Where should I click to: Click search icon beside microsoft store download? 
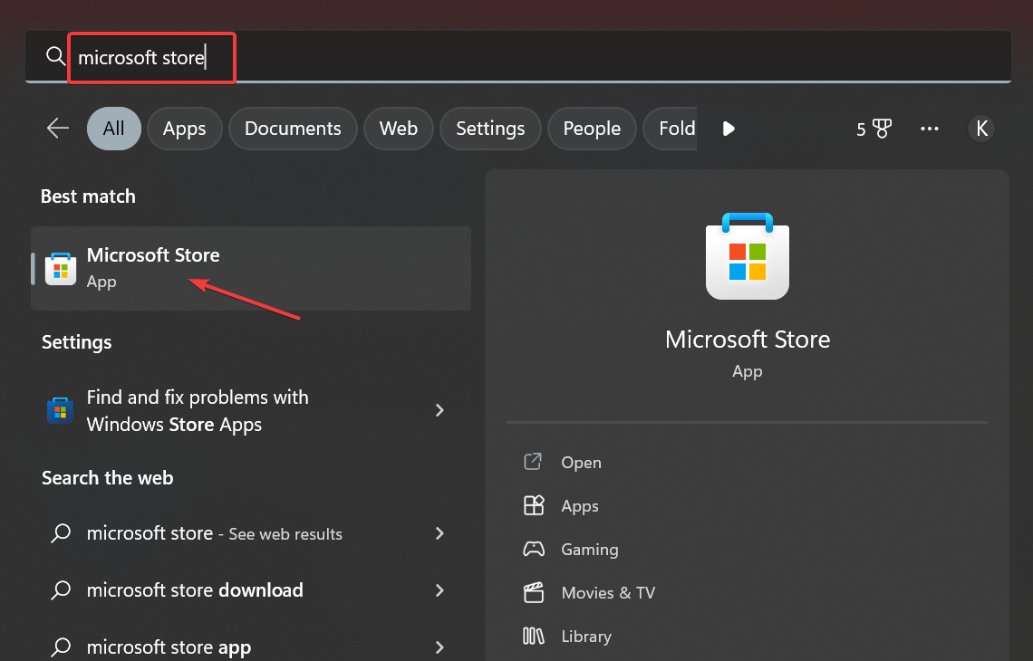[61, 589]
